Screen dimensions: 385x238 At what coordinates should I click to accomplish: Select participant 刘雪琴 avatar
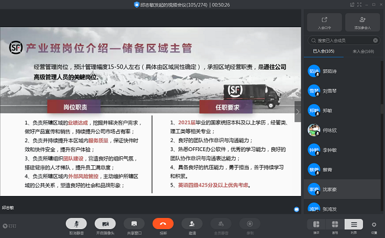pyautogui.click(x=314, y=91)
